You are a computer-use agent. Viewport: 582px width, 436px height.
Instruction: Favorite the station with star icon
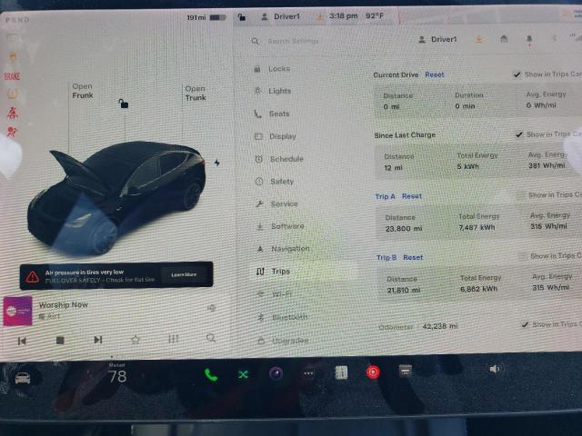click(x=135, y=339)
